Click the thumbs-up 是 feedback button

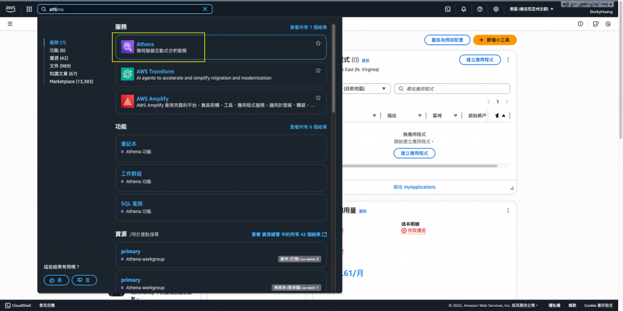click(56, 281)
